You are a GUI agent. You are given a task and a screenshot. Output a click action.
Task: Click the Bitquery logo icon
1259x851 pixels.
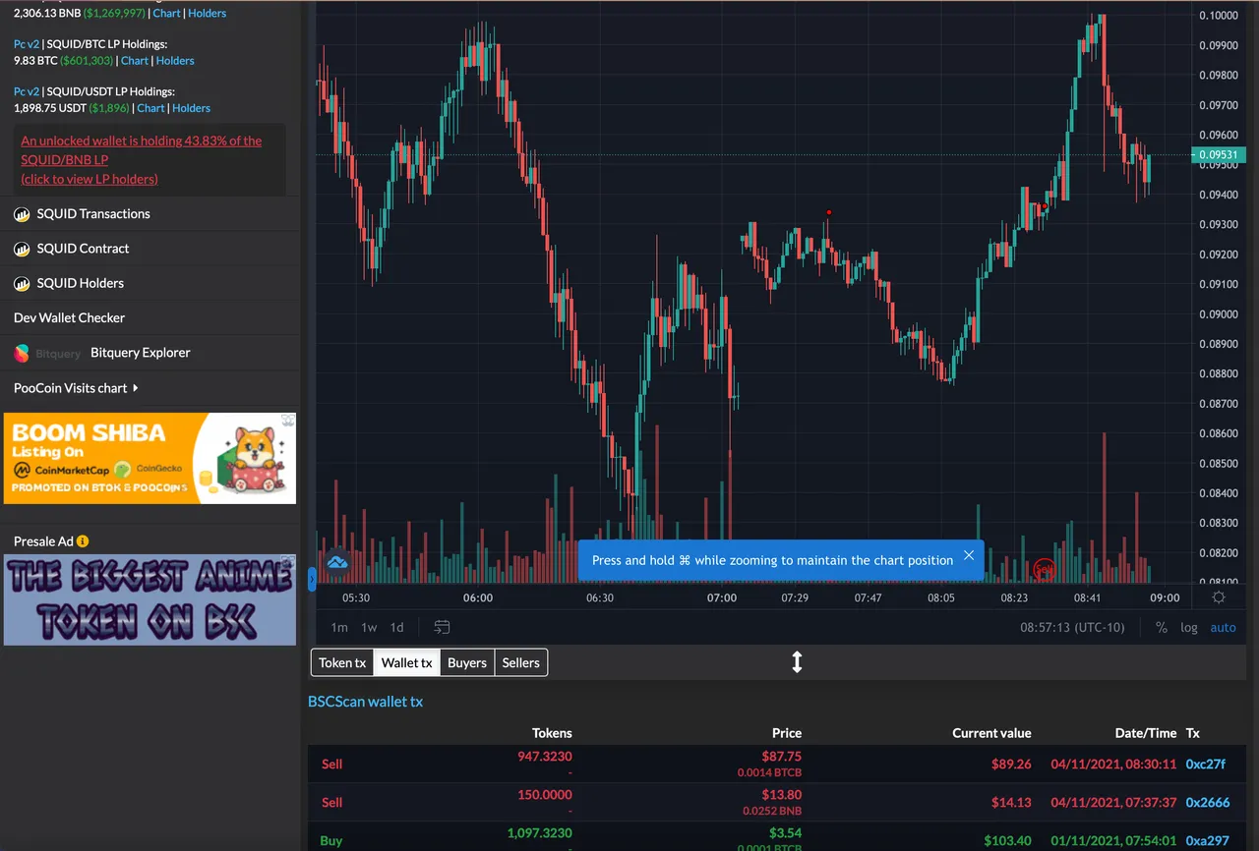click(22, 353)
